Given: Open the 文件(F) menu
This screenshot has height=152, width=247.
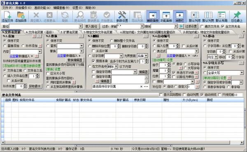Looking at the screenshot, I should tap(7, 8).
